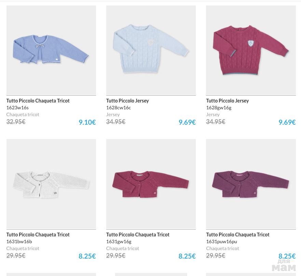This screenshot has height=276, width=301.
Task: Click the crossed-out 34.95€ price under 1628cw16c
Action: pos(115,122)
